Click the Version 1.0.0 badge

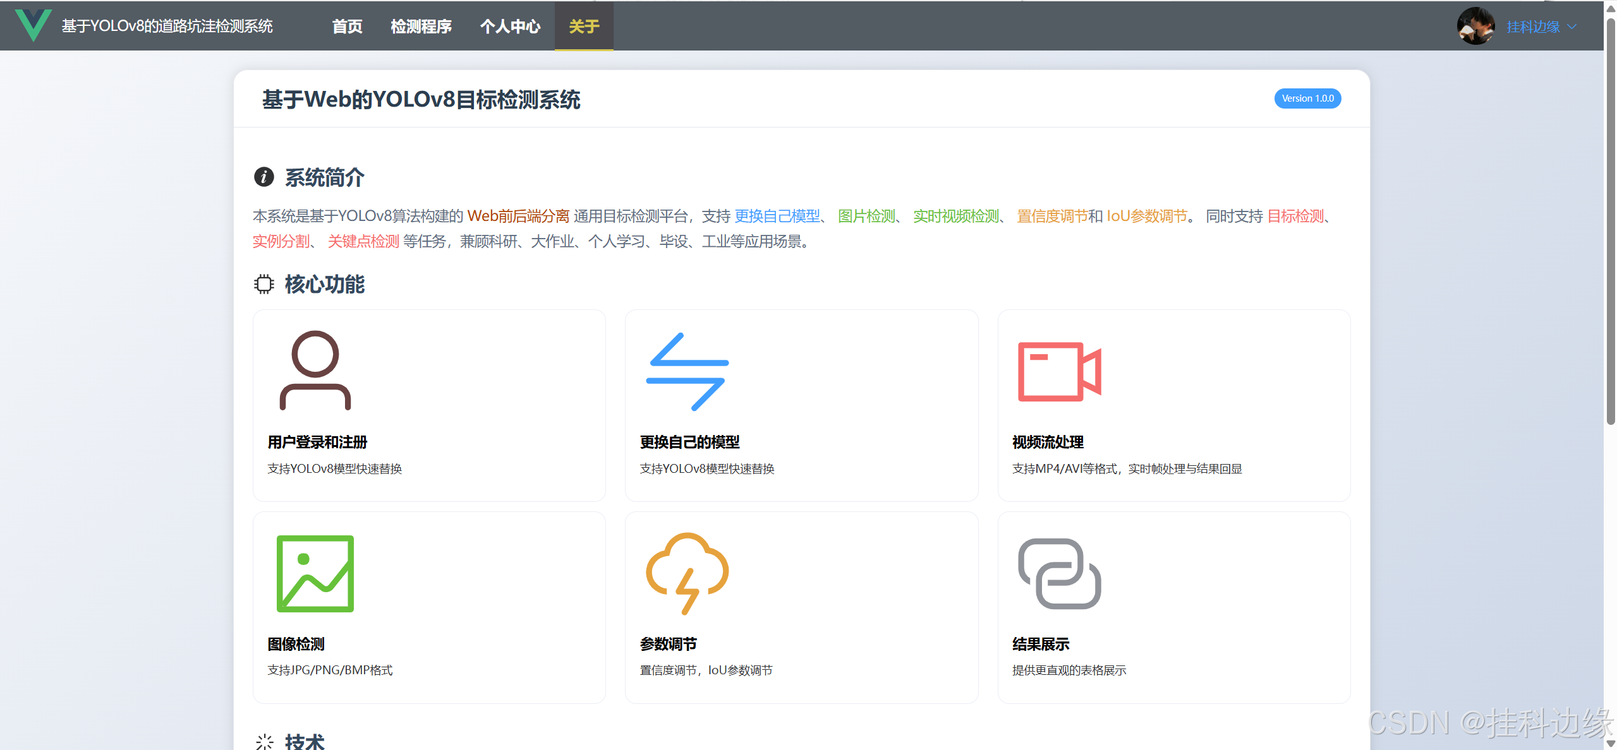point(1307,98)
